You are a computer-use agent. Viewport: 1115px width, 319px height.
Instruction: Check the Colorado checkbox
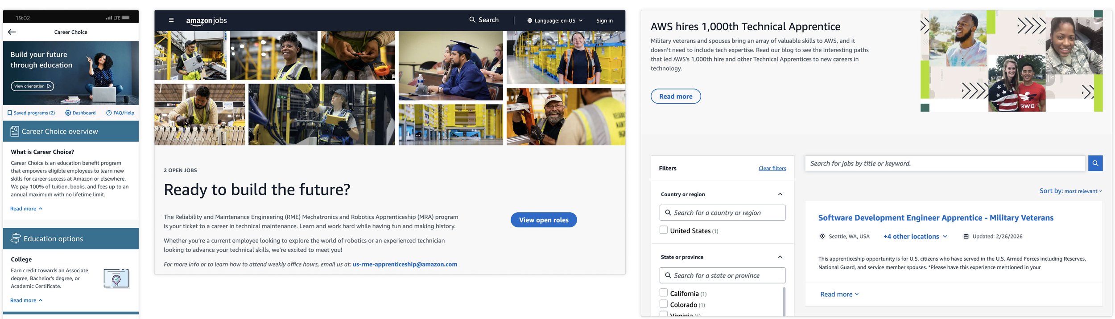tap(664, 304)
